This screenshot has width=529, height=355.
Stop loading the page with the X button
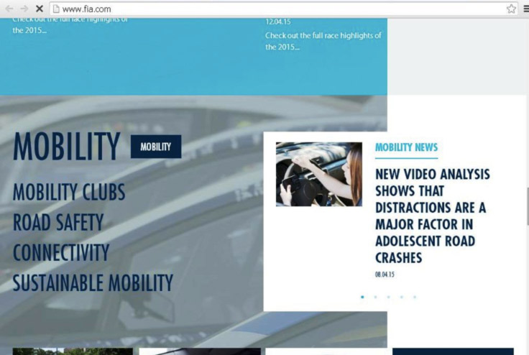coord(40,9)
